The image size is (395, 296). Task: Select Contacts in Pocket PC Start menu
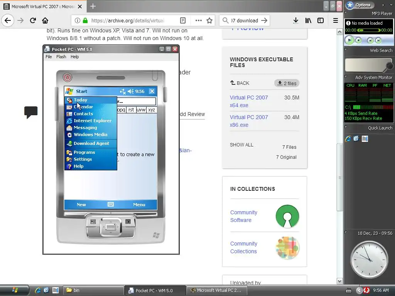(91, 114)
